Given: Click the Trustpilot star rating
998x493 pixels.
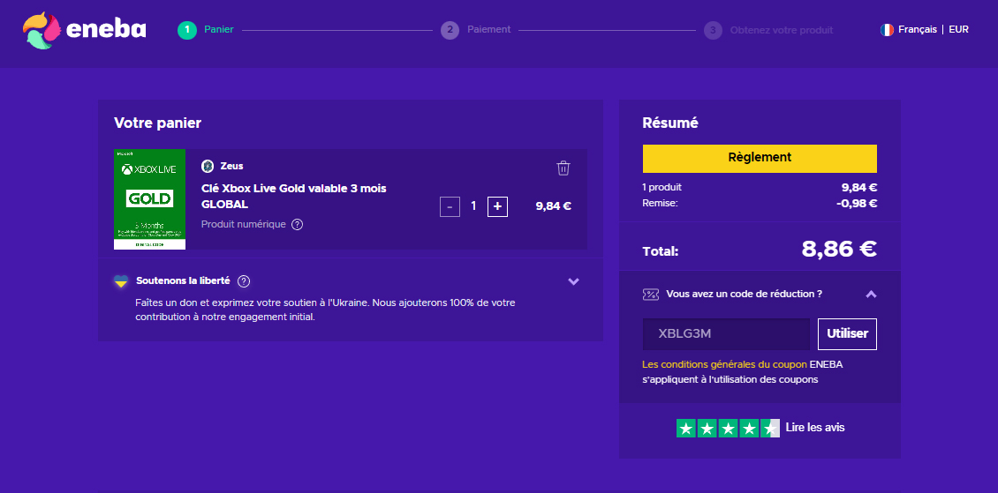Looking at the screenshot, I should pos(728,428).
